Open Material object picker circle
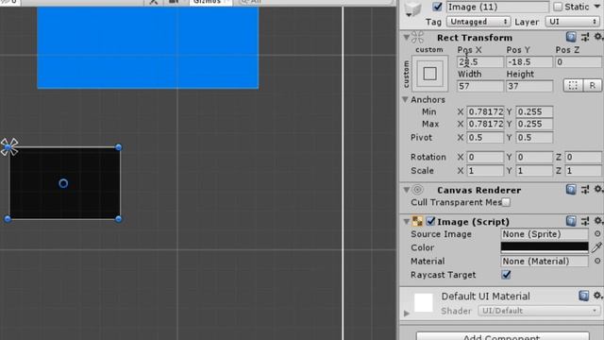The image size is (604, 340). [x=597, y=261]
